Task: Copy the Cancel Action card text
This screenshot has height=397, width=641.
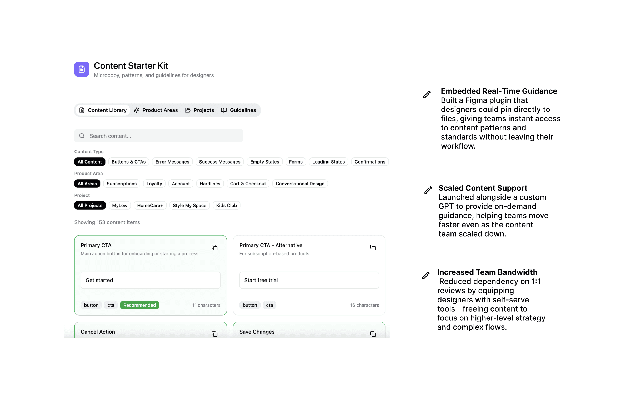Action: (x=214, y=334)
